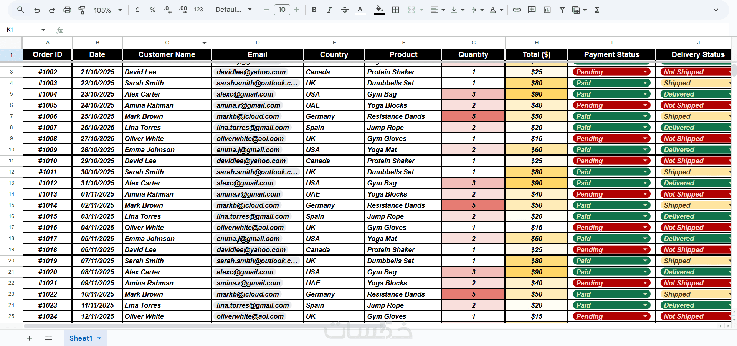Open text rotation options
The width and height of the screenshot is (737, 346).
coord(496,10)
